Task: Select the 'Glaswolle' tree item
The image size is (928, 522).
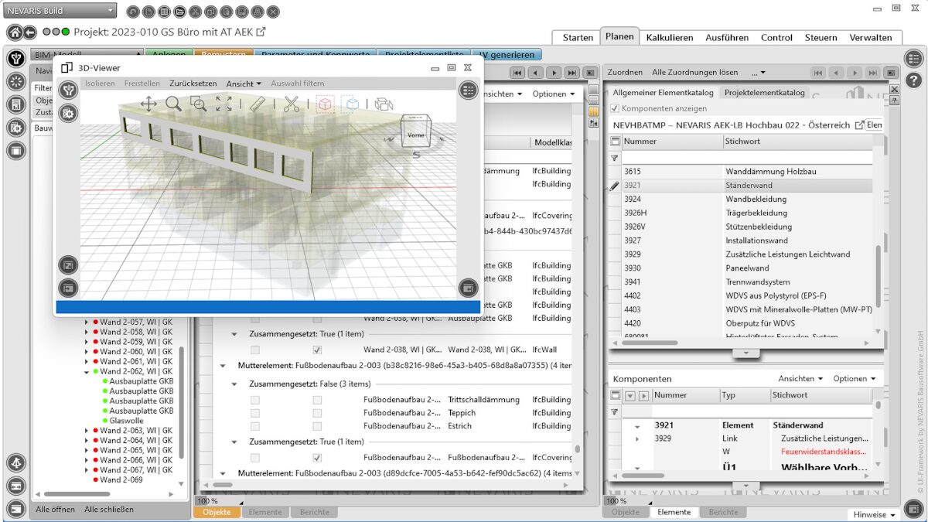Action: 128,421
